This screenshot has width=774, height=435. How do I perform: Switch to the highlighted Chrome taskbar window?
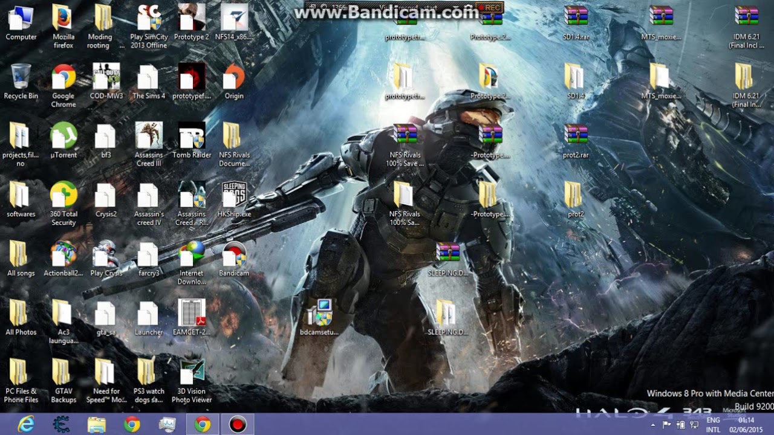[203, 425]
